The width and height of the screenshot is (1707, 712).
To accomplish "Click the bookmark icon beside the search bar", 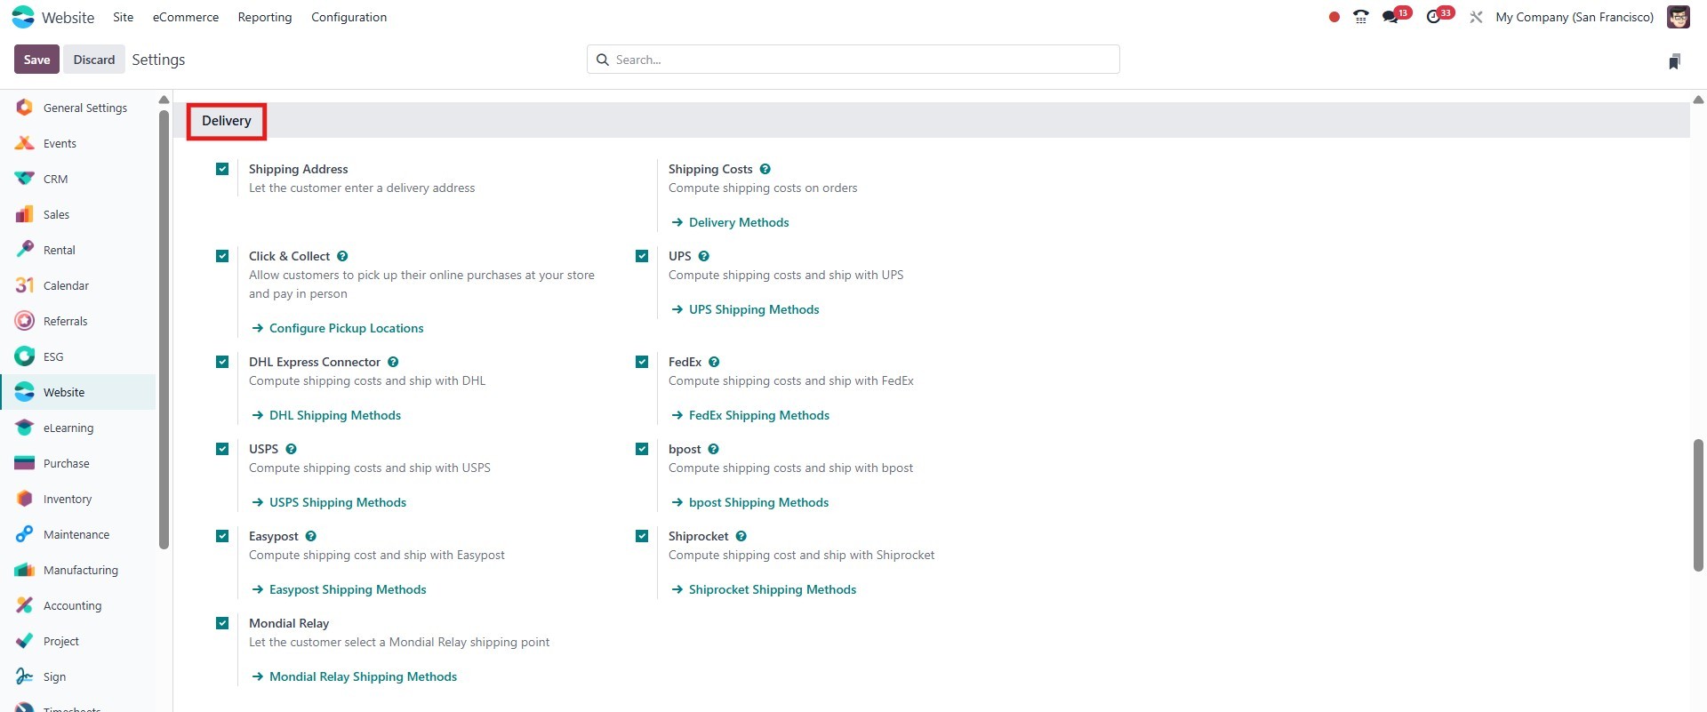I will coord(1674,60).
